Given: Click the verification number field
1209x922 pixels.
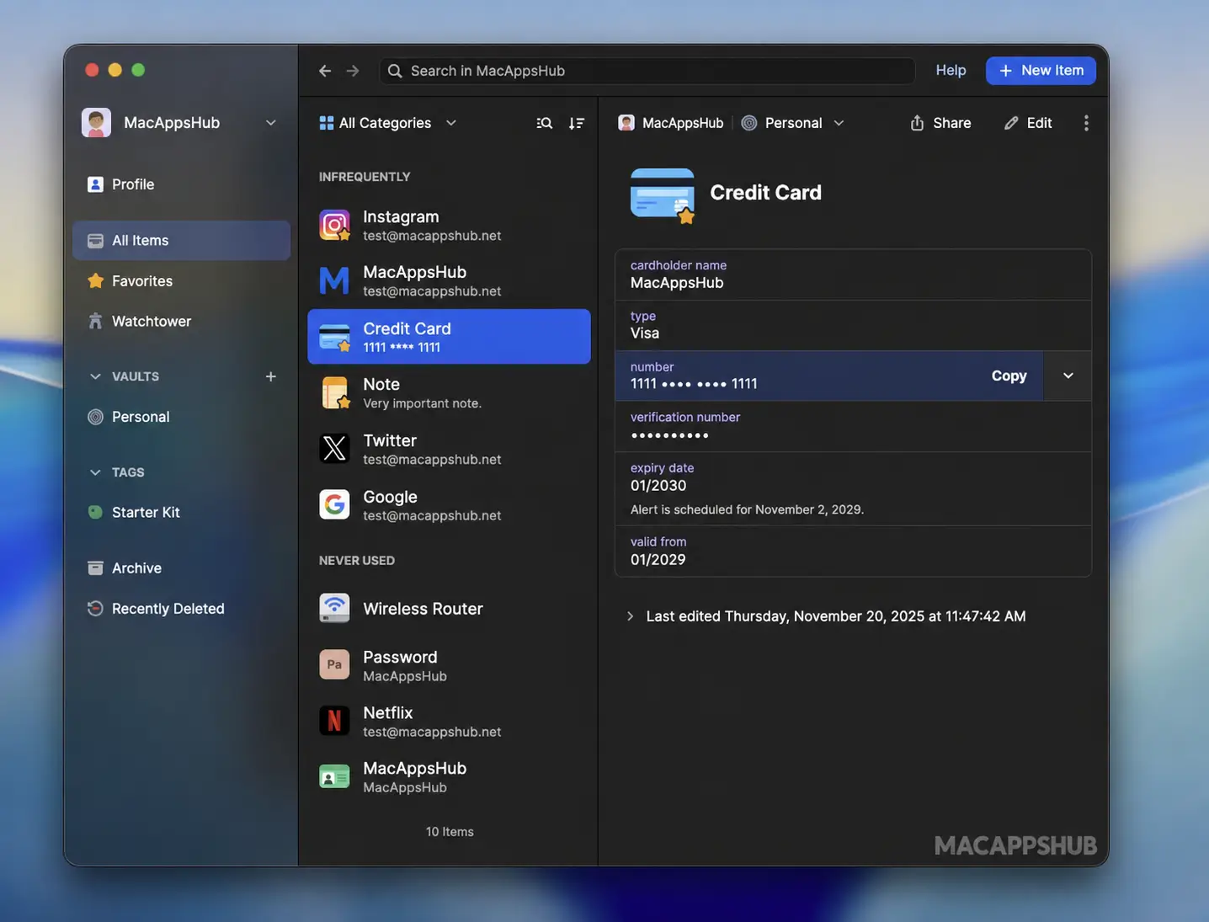Looking at the screenshot, I should pyautogui.click(x=853, y=426).
